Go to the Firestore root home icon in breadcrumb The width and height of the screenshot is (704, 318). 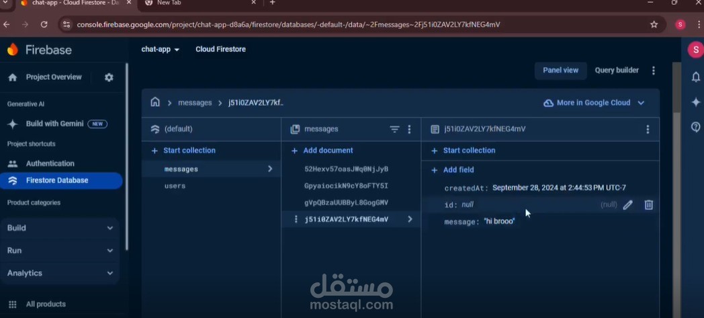155,102
